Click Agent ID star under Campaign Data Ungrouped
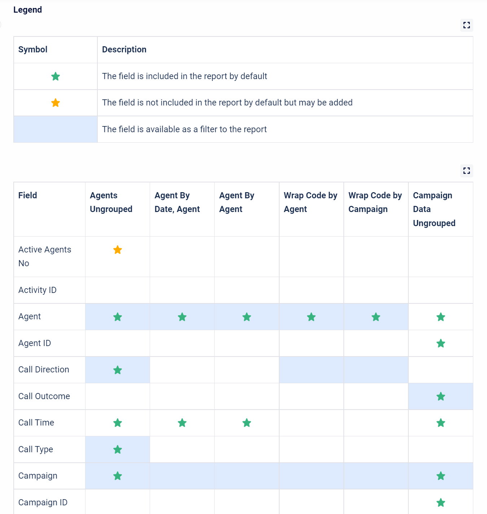487x514 pixels. (440, 344)
